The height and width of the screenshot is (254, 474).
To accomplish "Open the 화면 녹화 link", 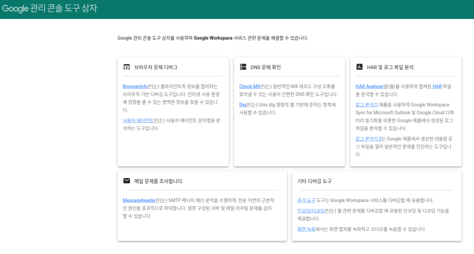I will pyautogui.click(x=306, y=230).
